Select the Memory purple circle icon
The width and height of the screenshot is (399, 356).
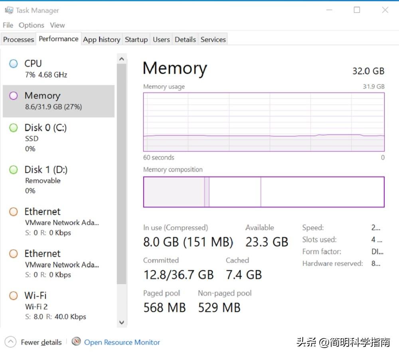(x=14, y=95)
